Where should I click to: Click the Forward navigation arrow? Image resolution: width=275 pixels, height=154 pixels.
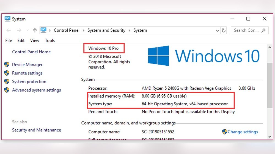point(19,30)
